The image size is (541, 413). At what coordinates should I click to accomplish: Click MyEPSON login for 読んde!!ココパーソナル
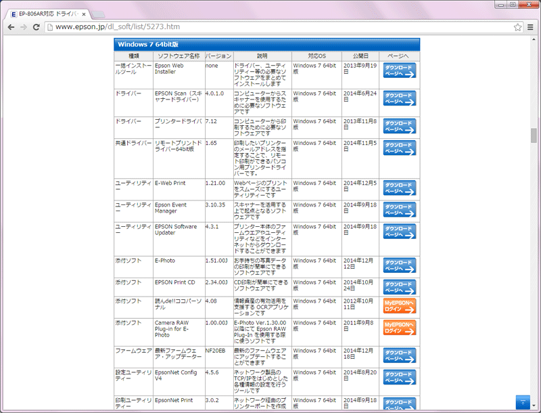(x=400, y=306)
